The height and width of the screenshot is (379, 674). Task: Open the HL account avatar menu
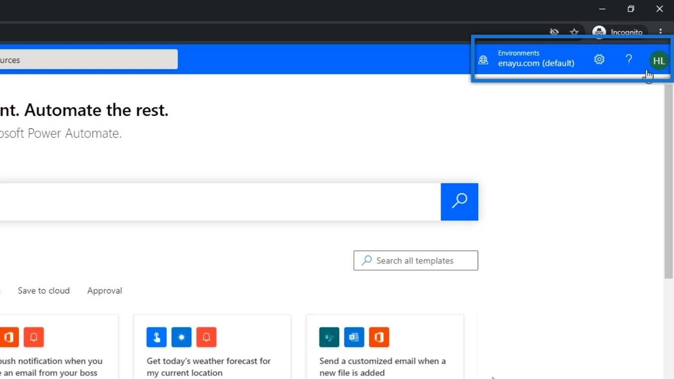pyautogui.click(x=659, y=61)
